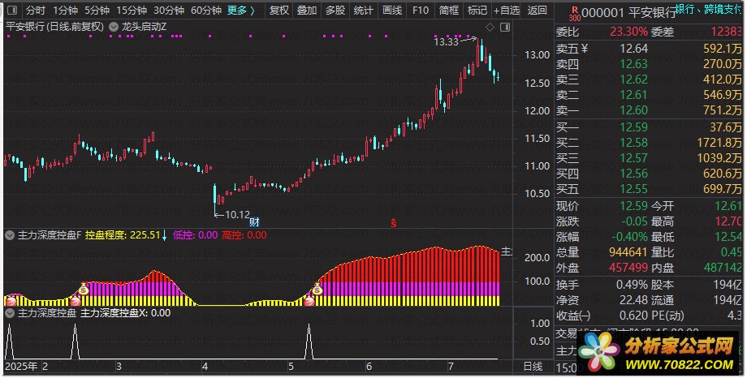Screen dimensions: 747x378
Task: Click the 卖五 price 12.64
Action: coord(633,49)
